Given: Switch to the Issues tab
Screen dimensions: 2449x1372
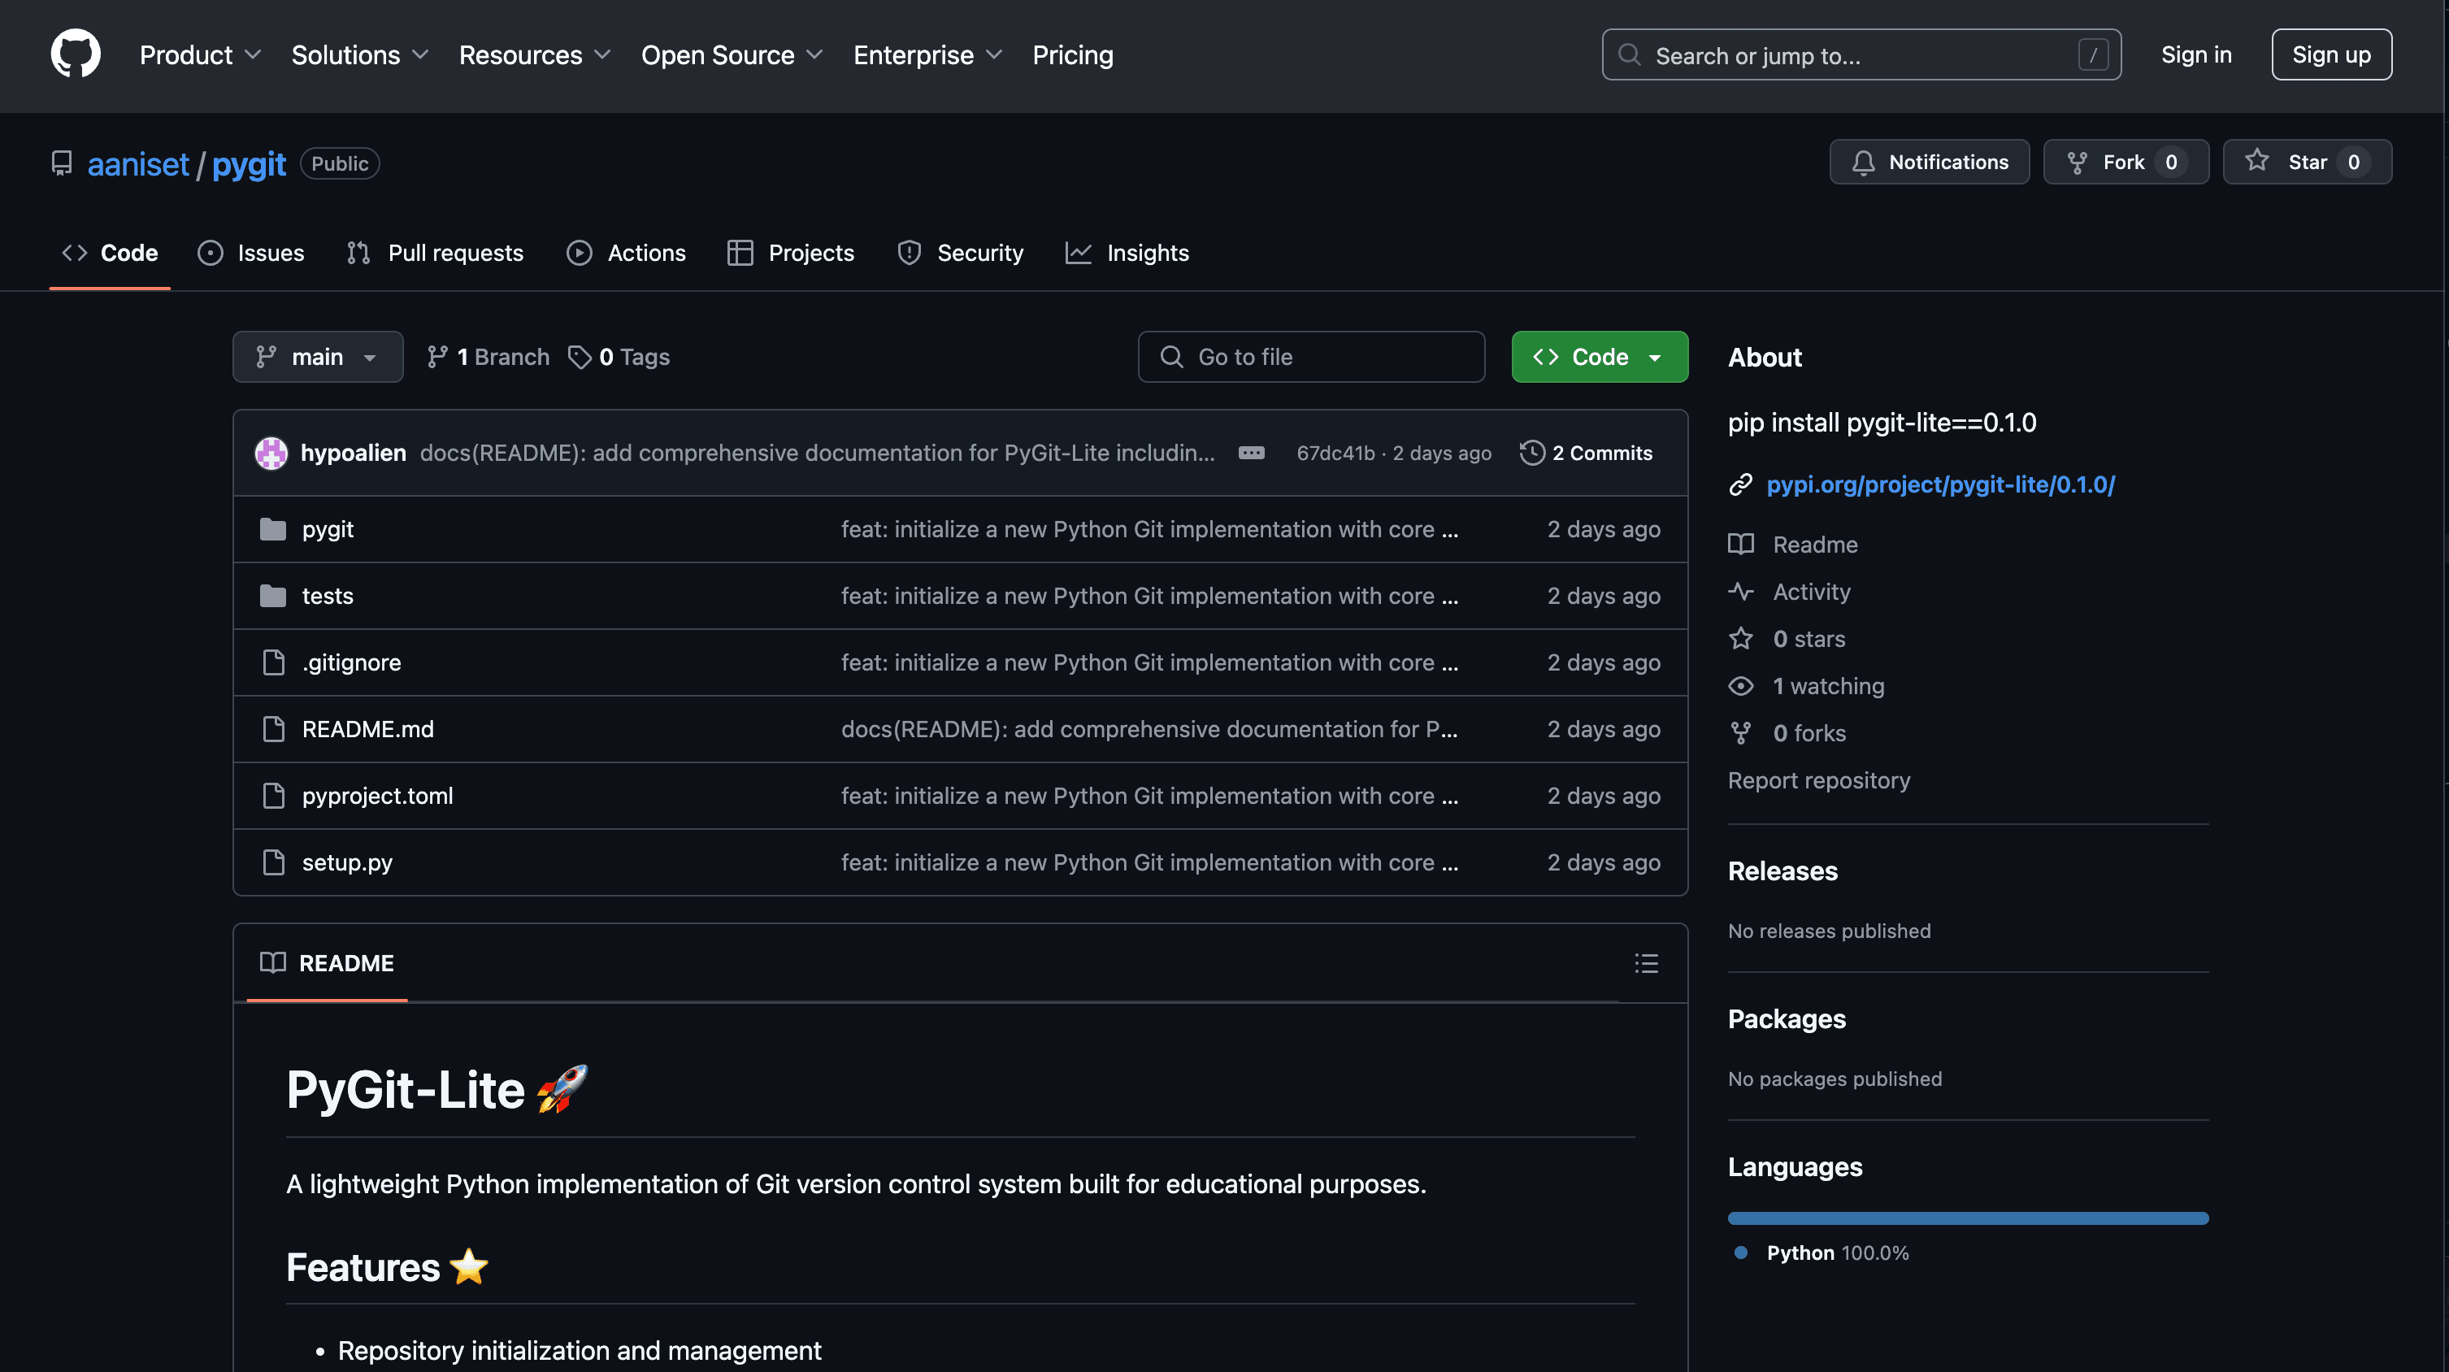Looking at the screenshot, I should tap(251, 253).
